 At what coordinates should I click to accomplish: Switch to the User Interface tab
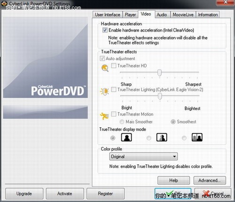[x=108, y=15]
